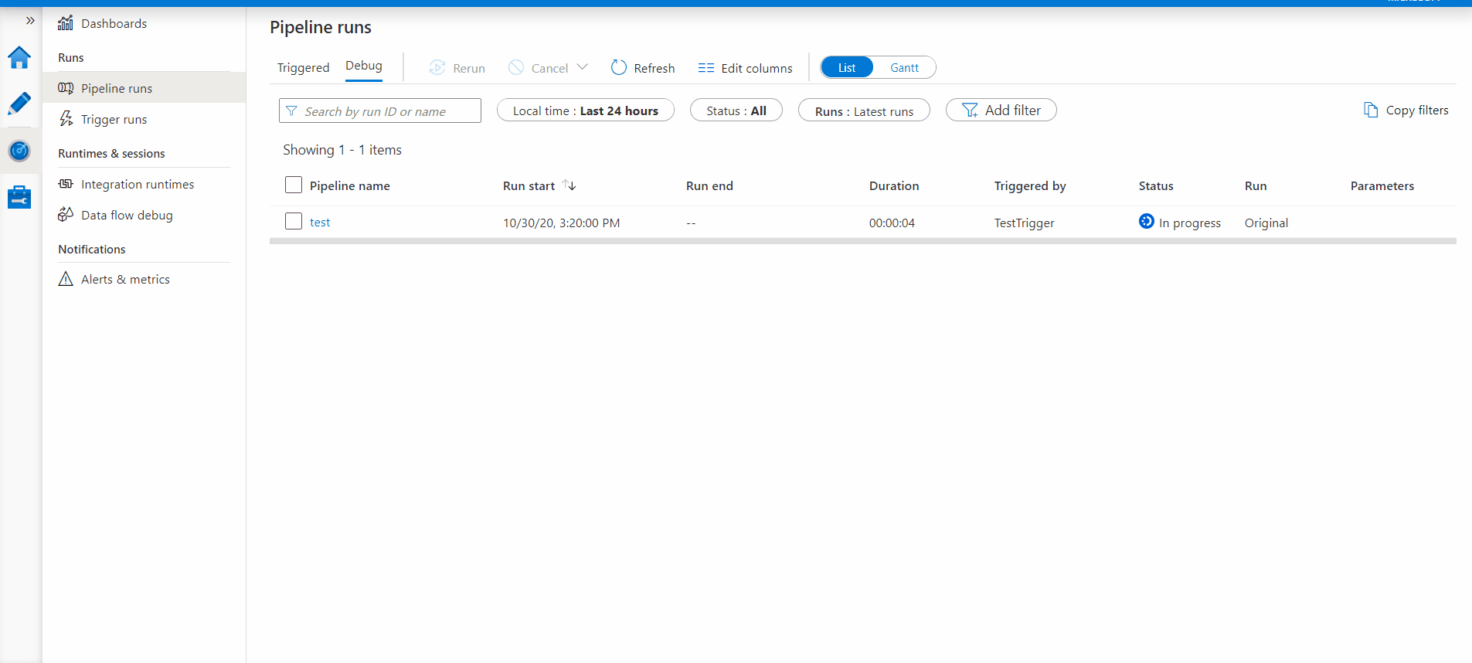Click the Edit columns icon
Screen dimensions: 1472x663
coord(706,68)
